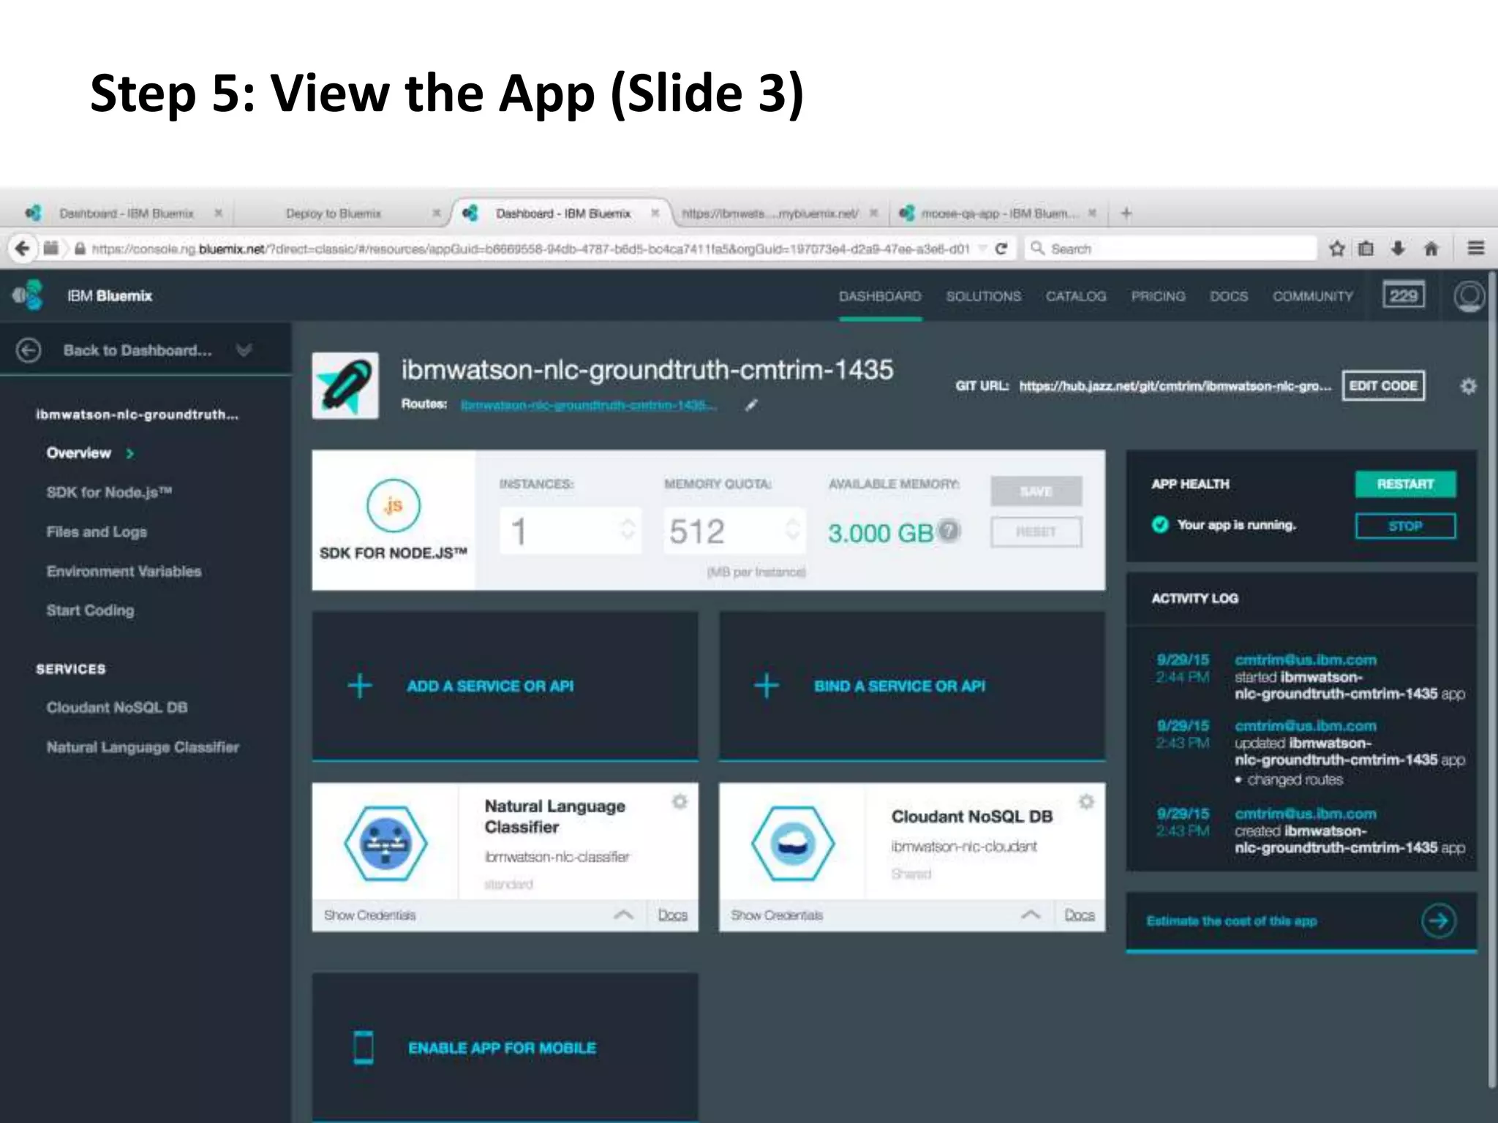Select Natural Language Classifier in sidebar services

pos(143,747)
